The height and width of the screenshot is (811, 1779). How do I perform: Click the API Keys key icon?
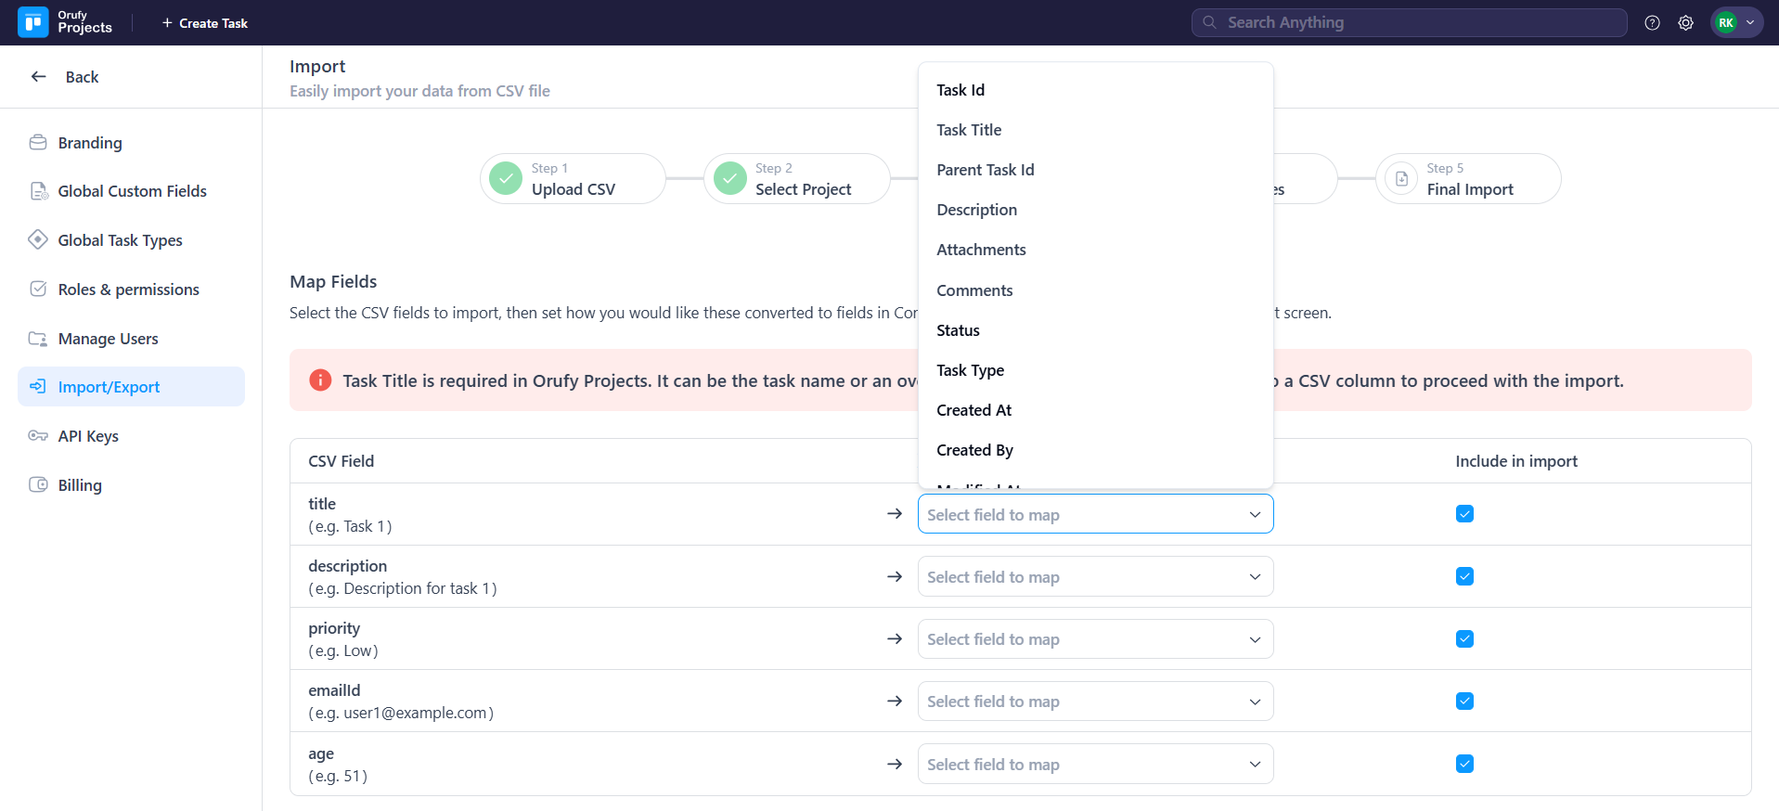pyautogui.click(x=38, y=436)
